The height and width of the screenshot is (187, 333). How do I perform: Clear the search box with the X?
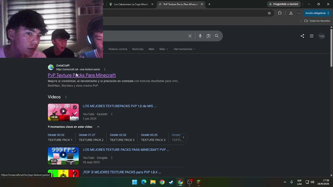pos(190,36)
